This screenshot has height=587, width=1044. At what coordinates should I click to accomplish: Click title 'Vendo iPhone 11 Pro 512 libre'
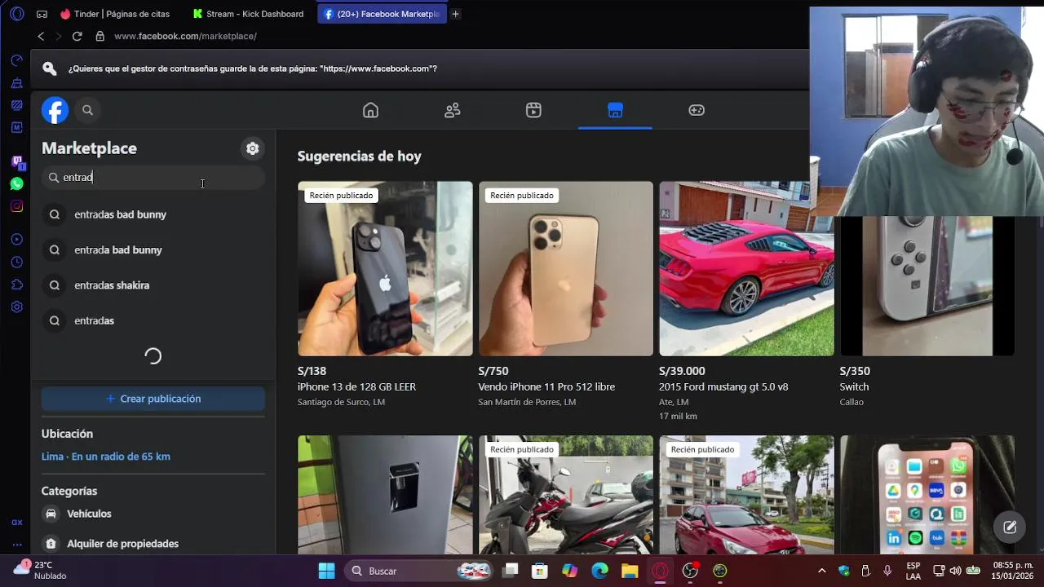[546, 386]
